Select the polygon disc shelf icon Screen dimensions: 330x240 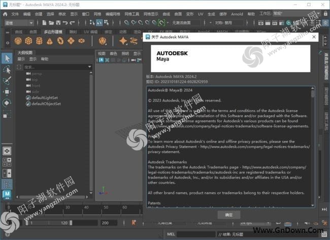[x=81, y=41]
